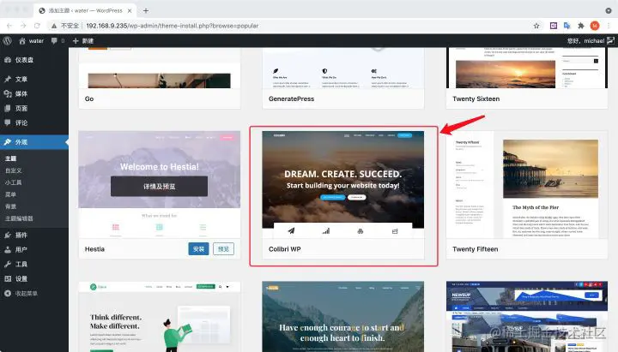Viewport: 618px width, 352px height.
Task: Click the dashboard gauge icon
Action: pyautogui.click(x=8, y=60)
